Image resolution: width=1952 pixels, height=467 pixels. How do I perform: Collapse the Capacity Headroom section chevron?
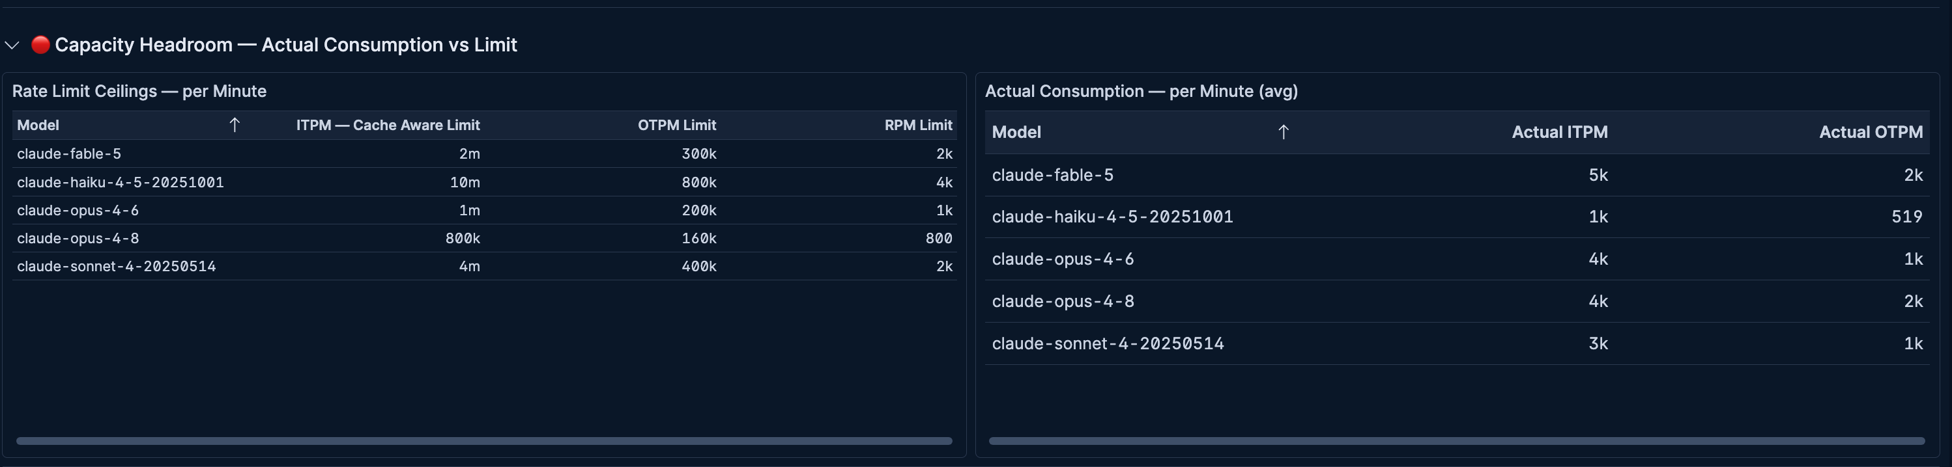[x=11, y=46]
